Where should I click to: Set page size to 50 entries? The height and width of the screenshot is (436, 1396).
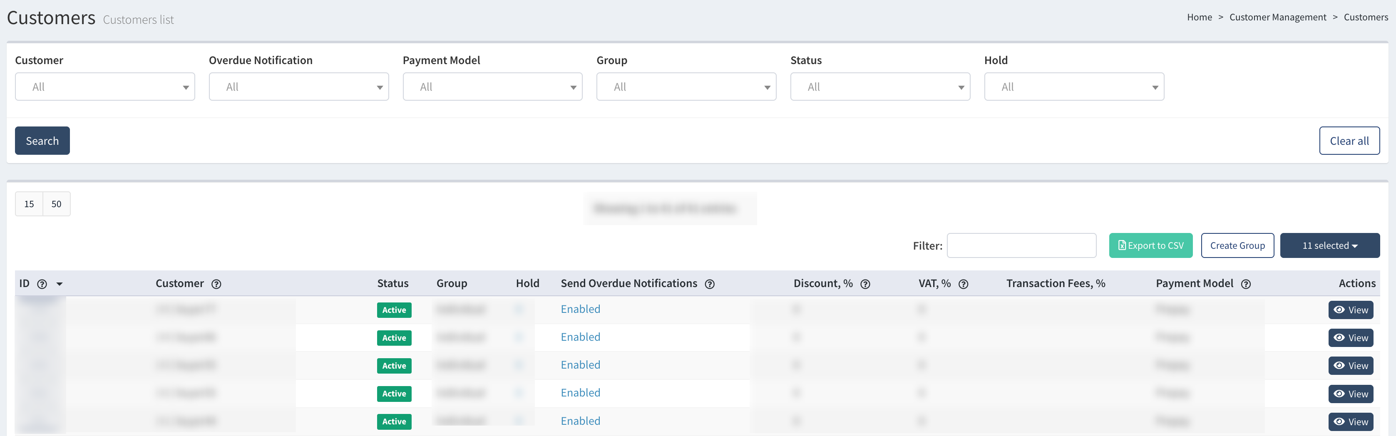pos(56,204)
